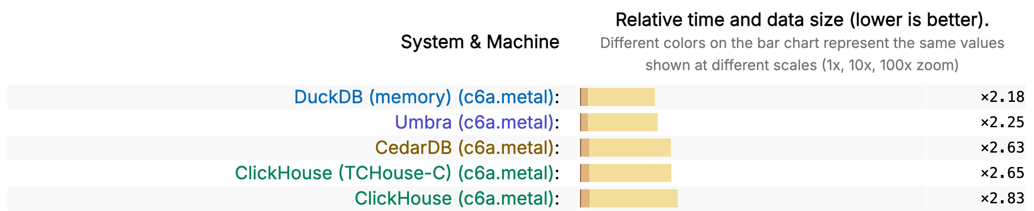
Task: Select the ×2.63 ratio in CedarDB row
Action: tap(1002, 148)
